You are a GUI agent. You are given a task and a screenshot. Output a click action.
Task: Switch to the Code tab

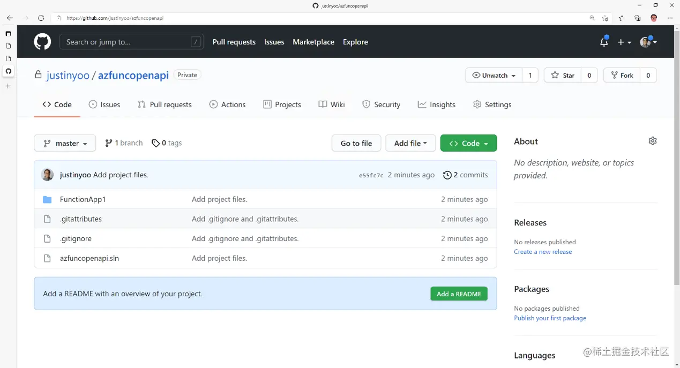(x=57, y=104)
